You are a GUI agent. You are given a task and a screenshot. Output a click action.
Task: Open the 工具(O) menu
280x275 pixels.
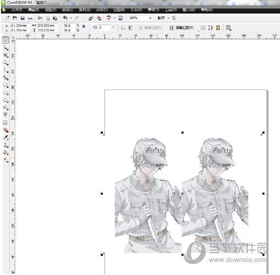pyautogui.click(x=171, y=10)
